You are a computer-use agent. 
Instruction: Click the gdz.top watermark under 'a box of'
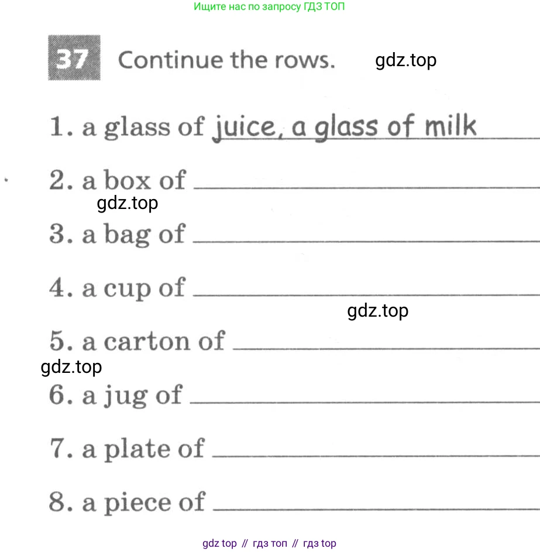(x=128, y=203)
